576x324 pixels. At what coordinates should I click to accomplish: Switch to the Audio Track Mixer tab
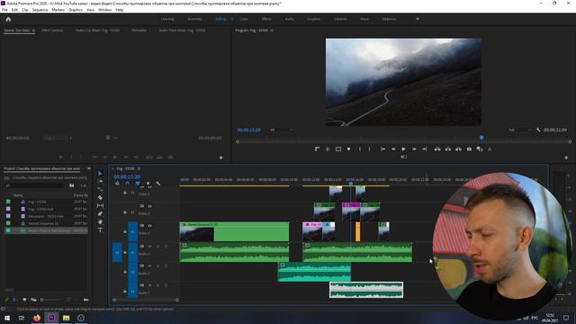coord(182,31)
